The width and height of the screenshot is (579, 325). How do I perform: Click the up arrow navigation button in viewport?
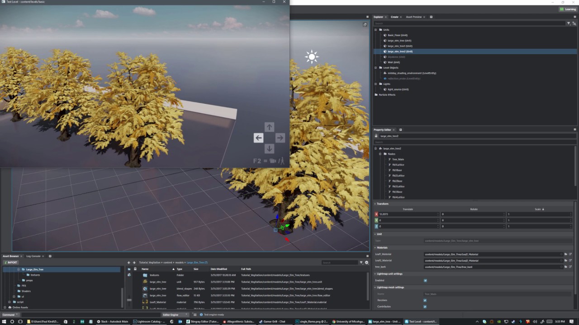(x=269, y=127)
